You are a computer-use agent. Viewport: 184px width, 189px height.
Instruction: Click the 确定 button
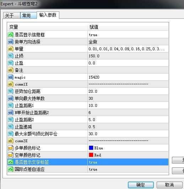coord(141,185)
